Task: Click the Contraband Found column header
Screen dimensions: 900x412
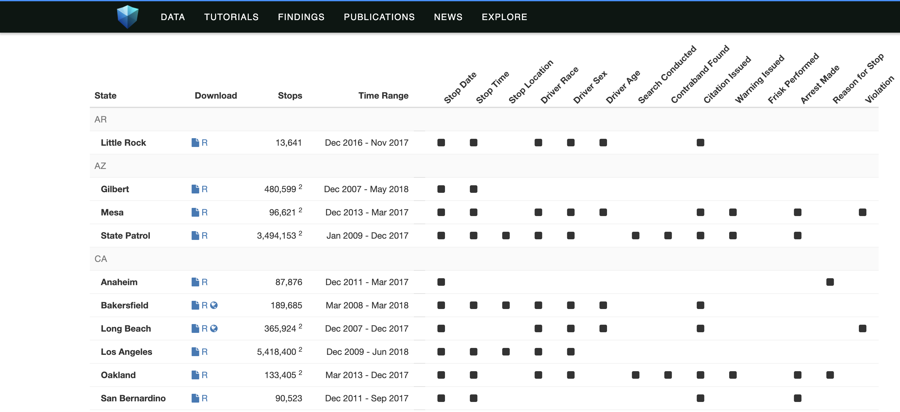Action: (700, 74)
